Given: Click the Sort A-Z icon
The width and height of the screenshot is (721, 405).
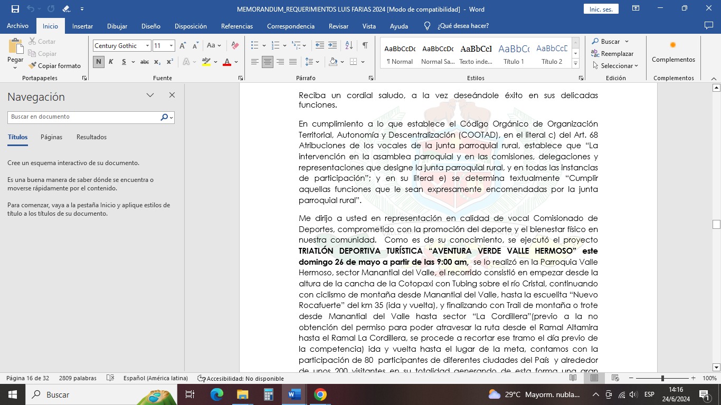Looking at the screenshot, I should [x=348, y=46].
